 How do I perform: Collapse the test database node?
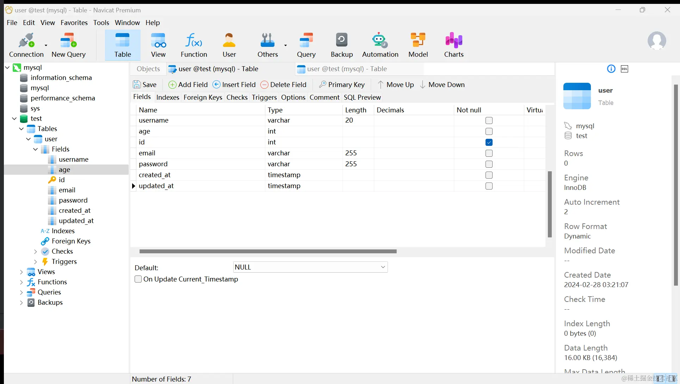14,118
